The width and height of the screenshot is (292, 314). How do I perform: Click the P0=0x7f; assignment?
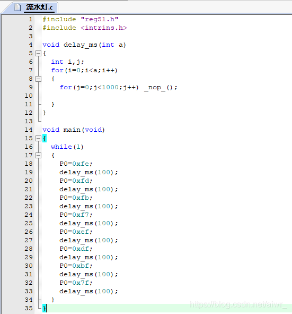click(76, 283)
